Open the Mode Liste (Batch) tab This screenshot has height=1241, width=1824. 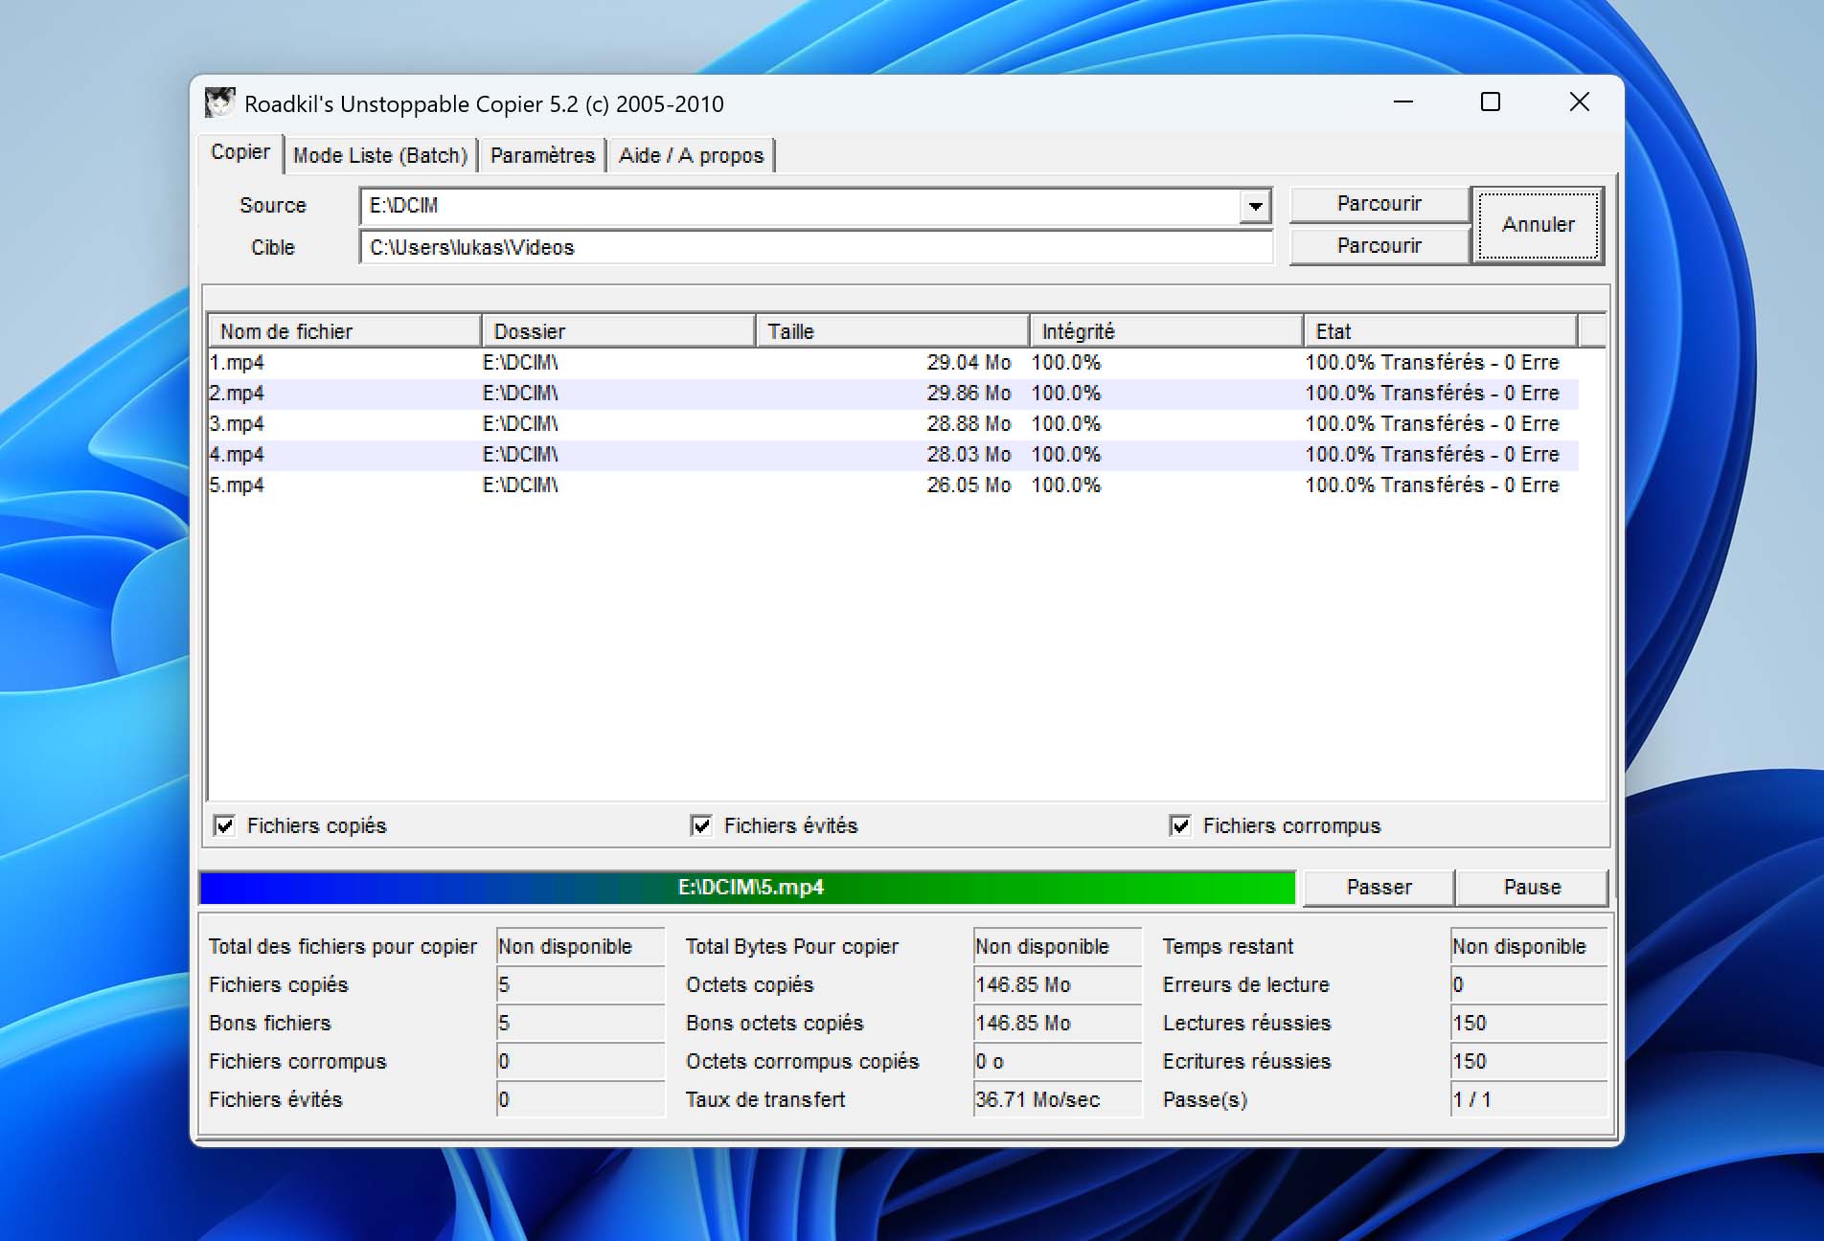[x=380, y=155]
